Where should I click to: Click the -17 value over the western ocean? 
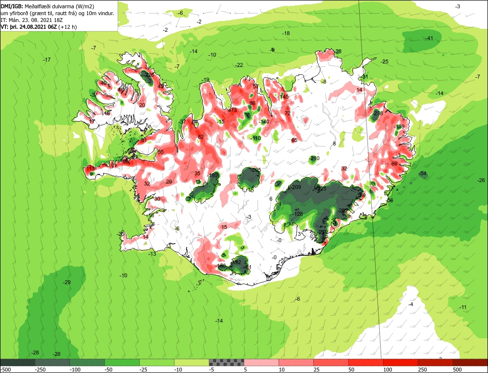click(x=47, y=60)
